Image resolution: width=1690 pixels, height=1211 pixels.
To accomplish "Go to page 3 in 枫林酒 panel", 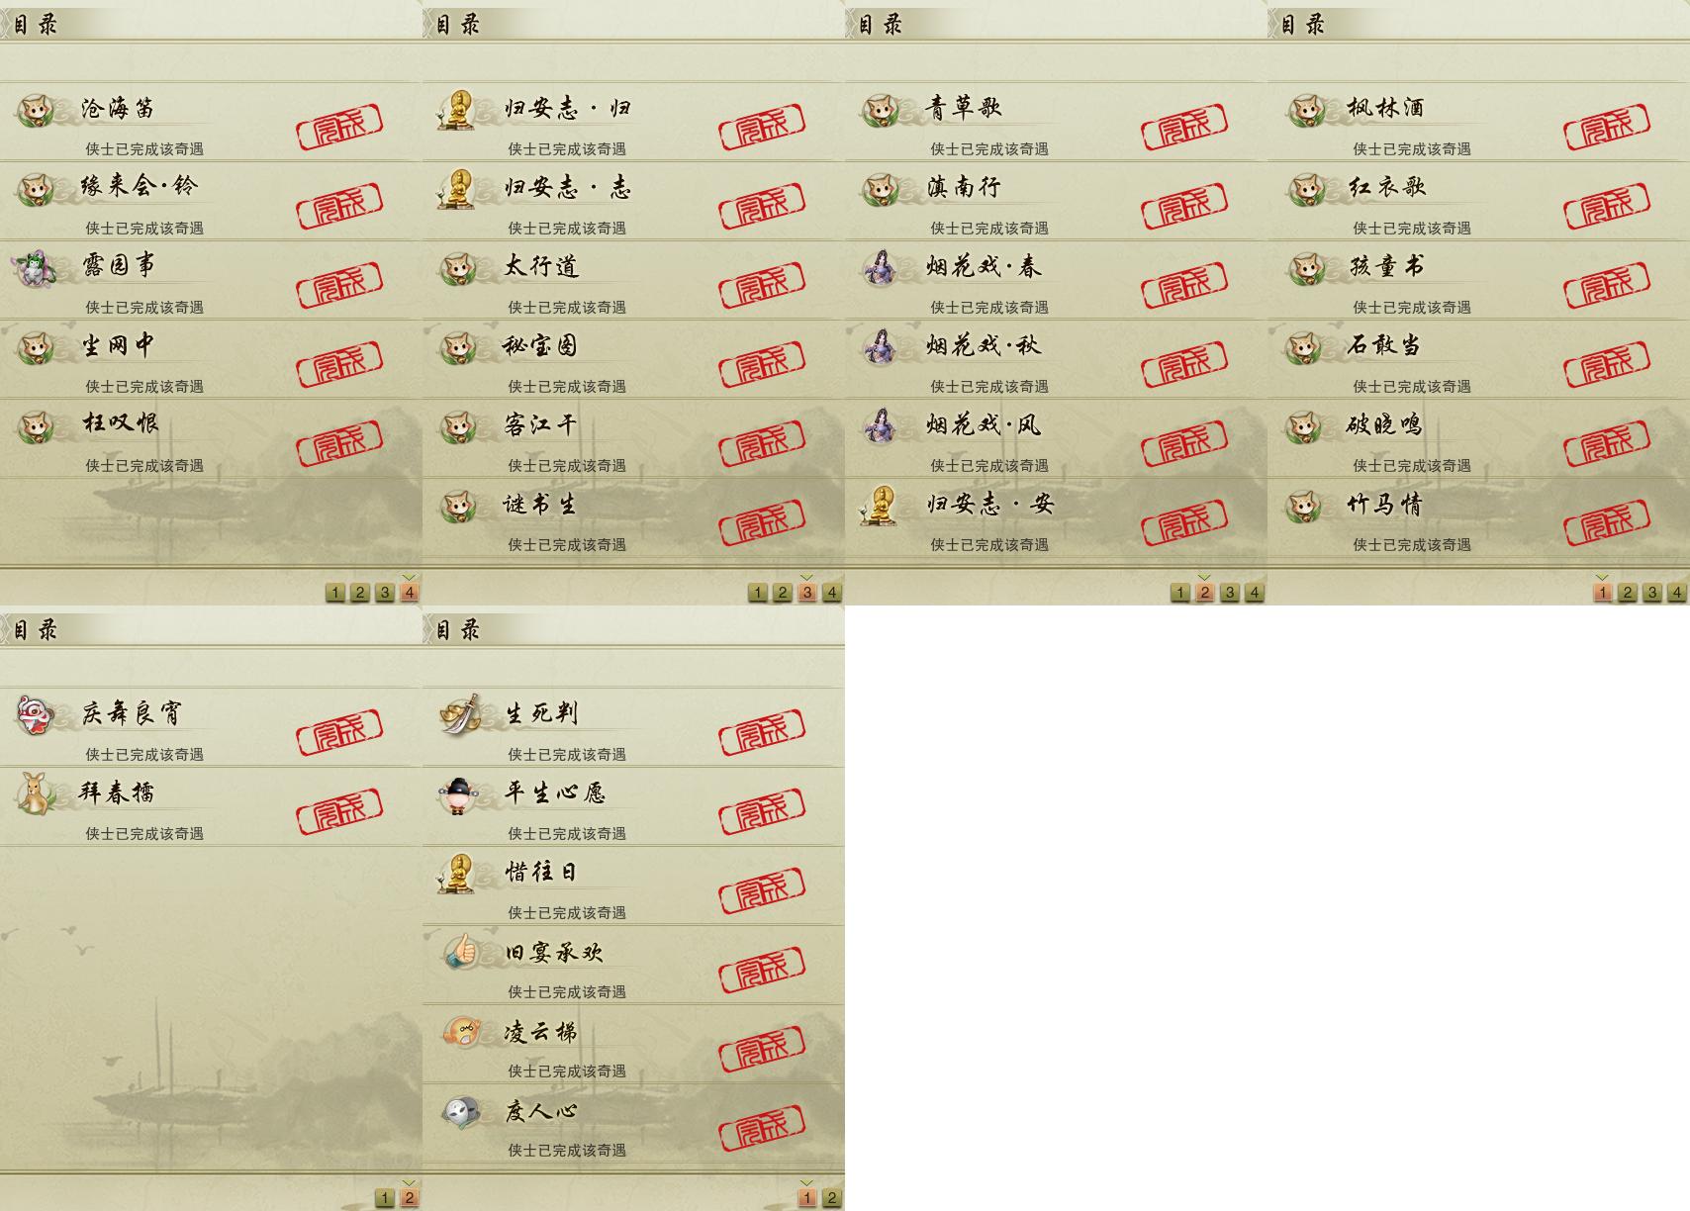I will (x=1651, y=593).
